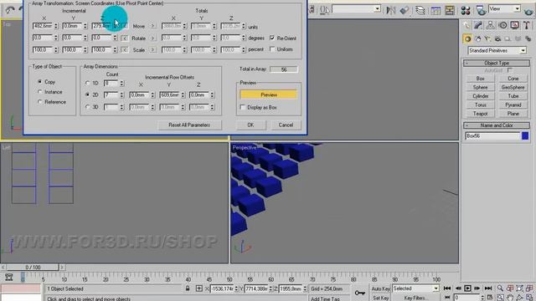Viewport: 536px width, 301px height.
Task: Select the Space Warps category icon
Action: 518,39
